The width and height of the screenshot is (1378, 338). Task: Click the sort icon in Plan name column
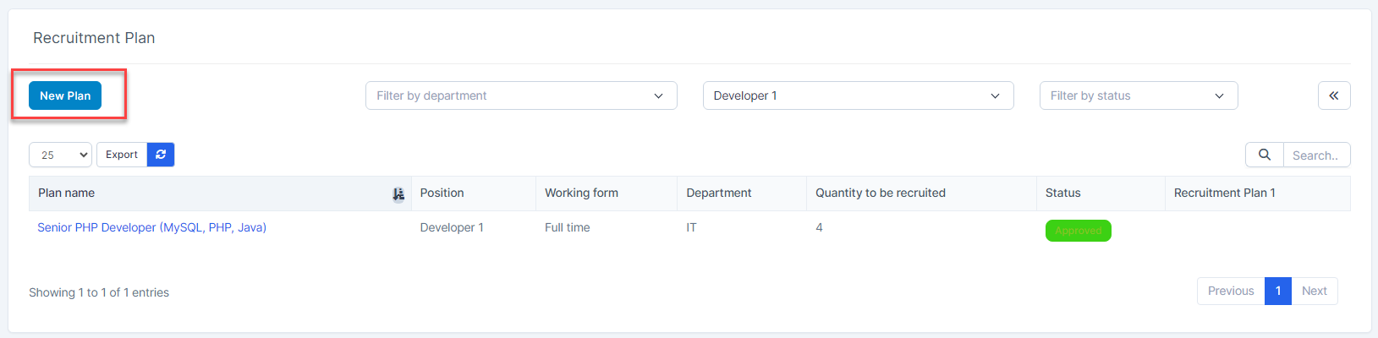point(398,194)
